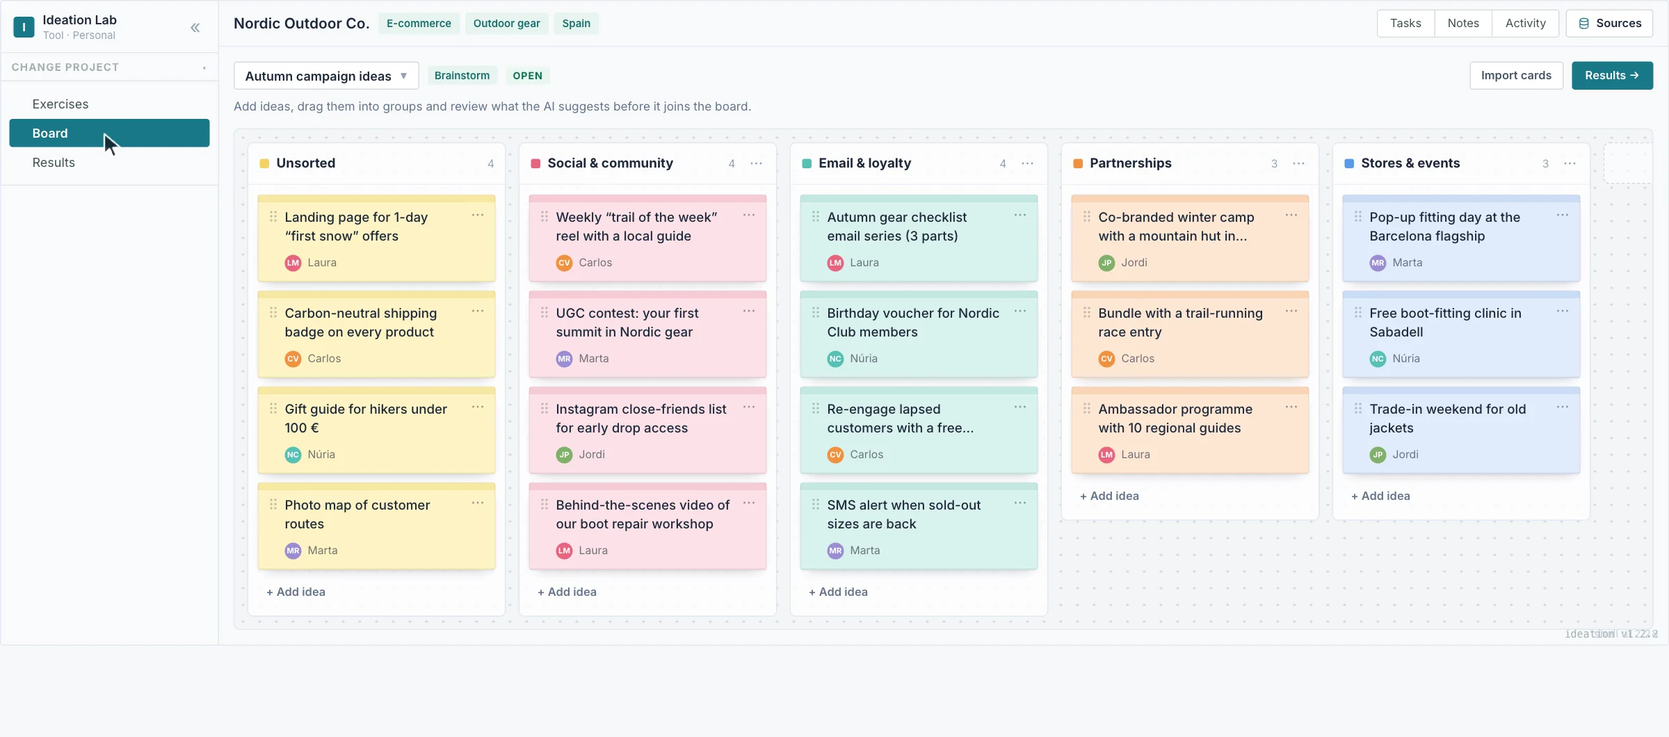This screenshot has height=737, width=1669.
Task: Switch to the Notes tab
Action: point(1463,23)
